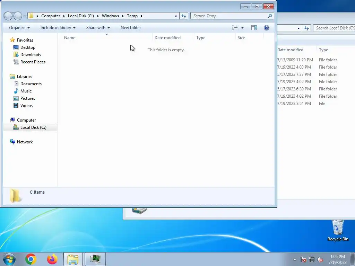Image resolution: width=355 pixels, height=266 pixels.
Task: Select Temp in the address path
Action: pyautogui.click(x=132, y=16)
